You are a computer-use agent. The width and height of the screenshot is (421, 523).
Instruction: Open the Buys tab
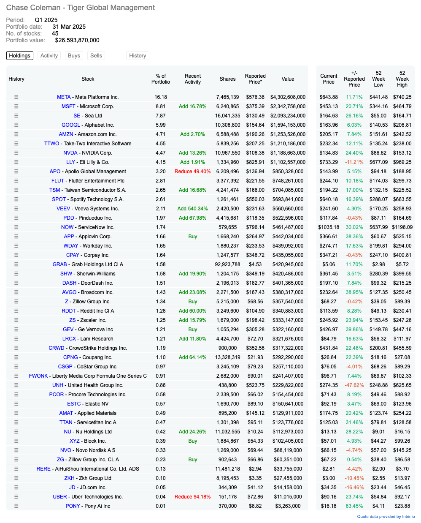tap(74, 56)
